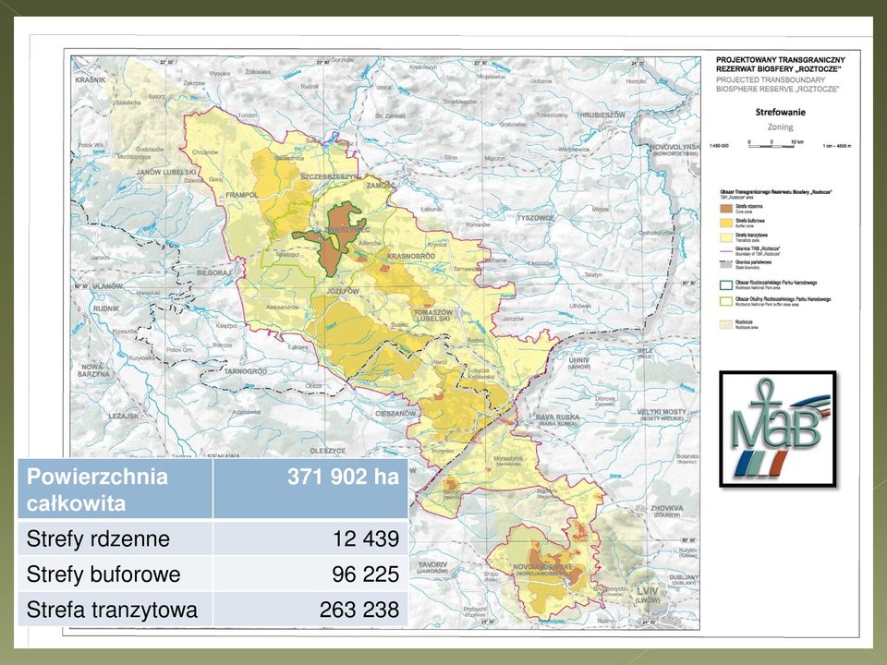The width and height of the screenshot is (887, 665).
Task: Click the map scale bar
Action: (x=772, y=145)
